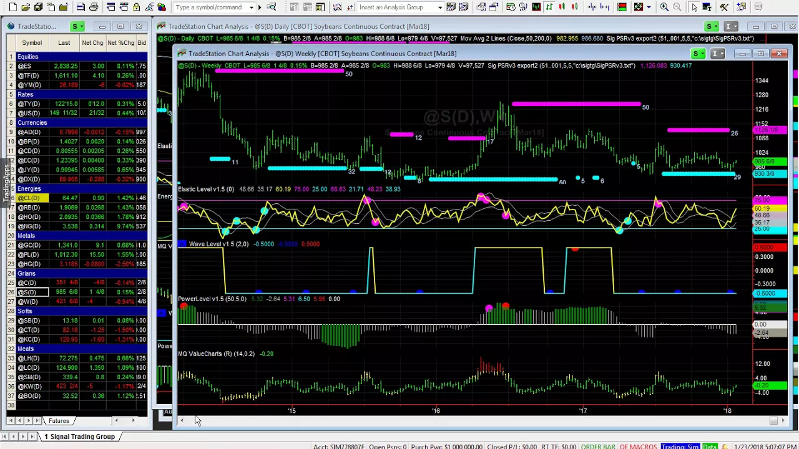Image resolution: width=799 pixels, height=449 pixels.
Task: Click the Data status indicator
Action: 710,447
